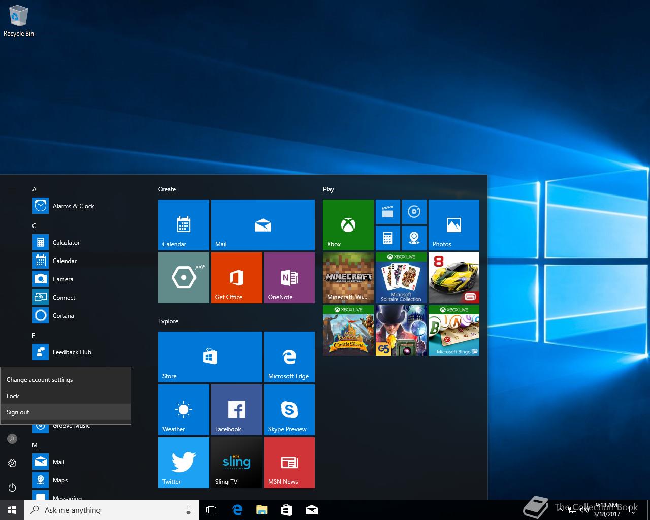Click the Play group heading

click(x=329, y=189)
